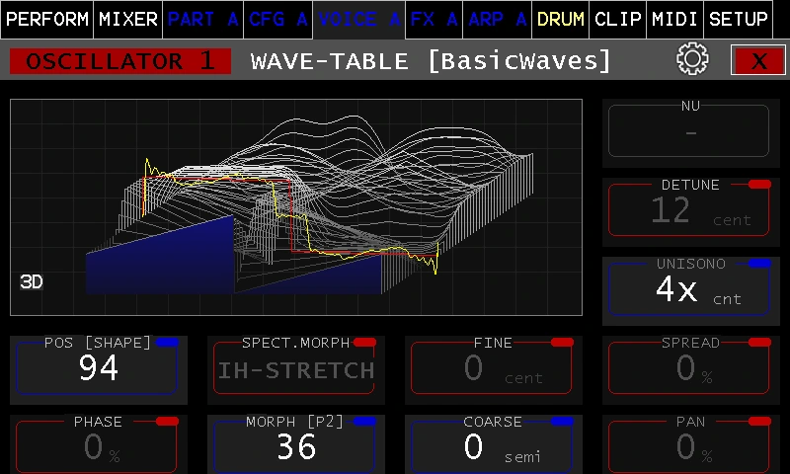
Task: Select the PHASE parameter box
Action: click(x=99, y=444)
